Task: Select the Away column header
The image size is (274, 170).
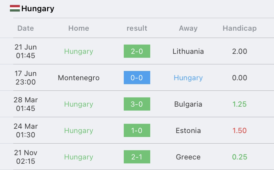Action: pyautogui.click(x=188, y=28)
